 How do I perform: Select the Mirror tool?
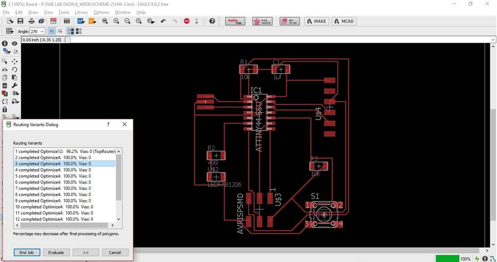[x=5, y=69]
